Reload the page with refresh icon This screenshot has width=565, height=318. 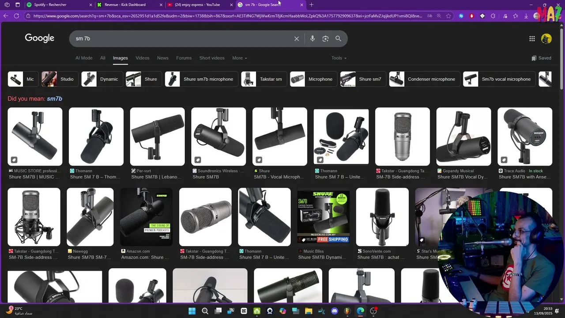(x=16, y=16)
